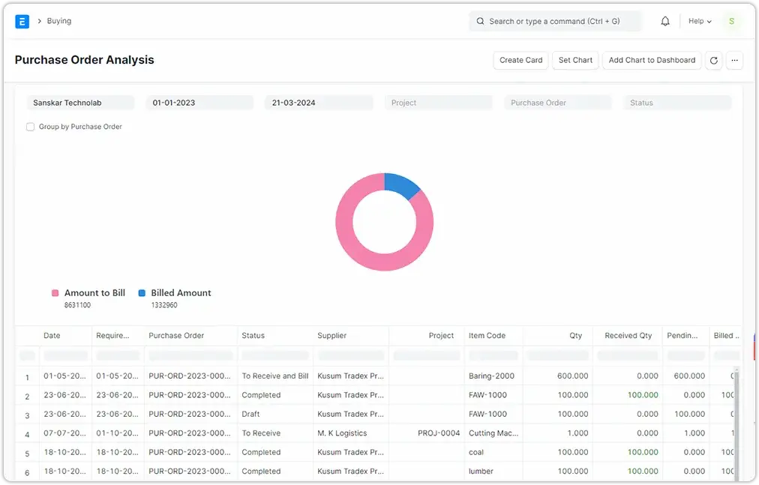The height and width of the screenshot is (485, 759).
Task: Click the pink Amount to Bill legend swatch
Action: tap(54, 292)
